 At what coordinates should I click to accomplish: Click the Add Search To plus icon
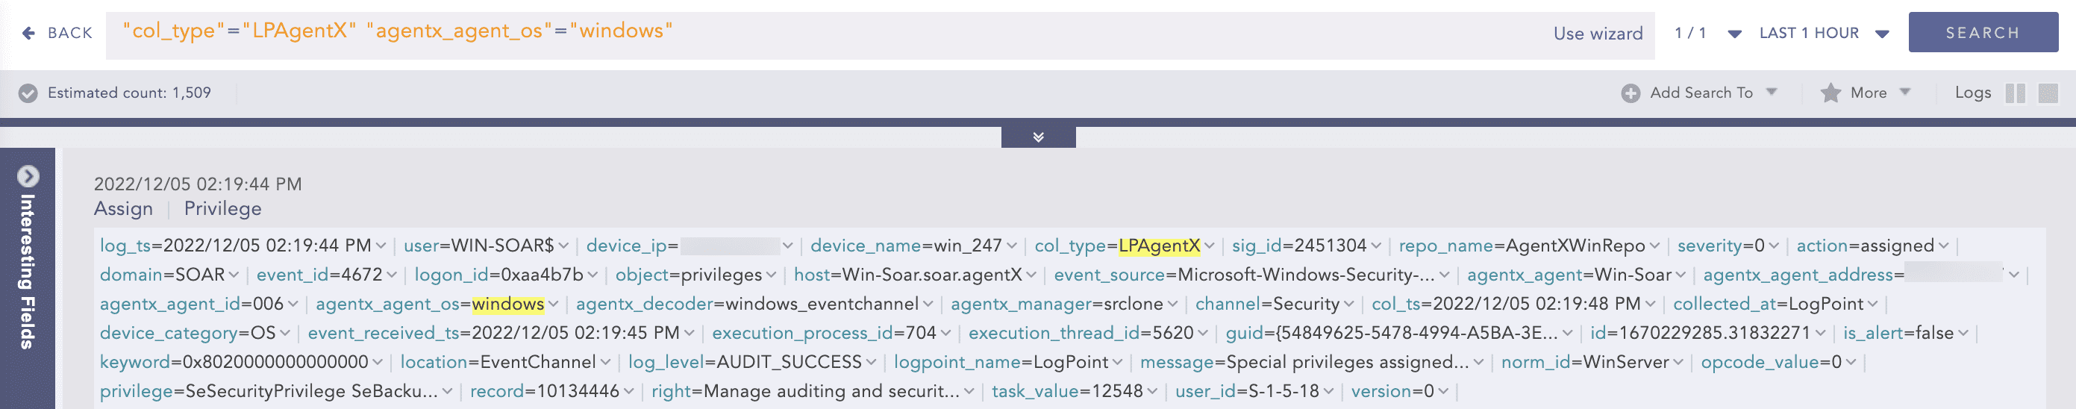tap(1630, 93)
